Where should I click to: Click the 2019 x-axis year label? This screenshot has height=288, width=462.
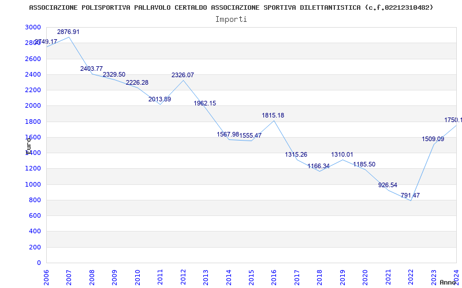click(x=342, y=277)
